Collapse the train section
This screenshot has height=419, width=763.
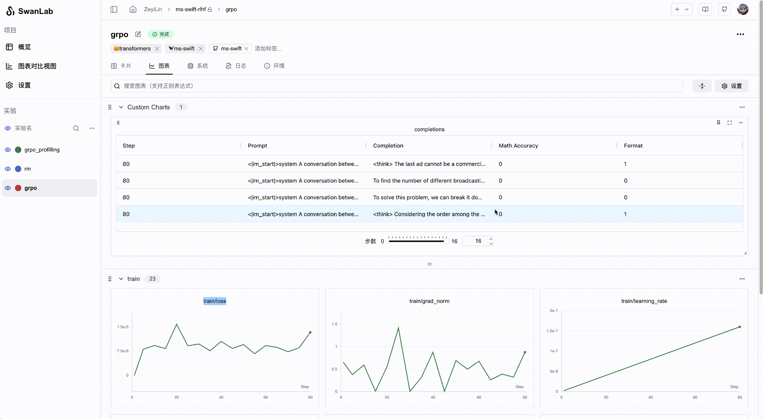coord(121,279)
